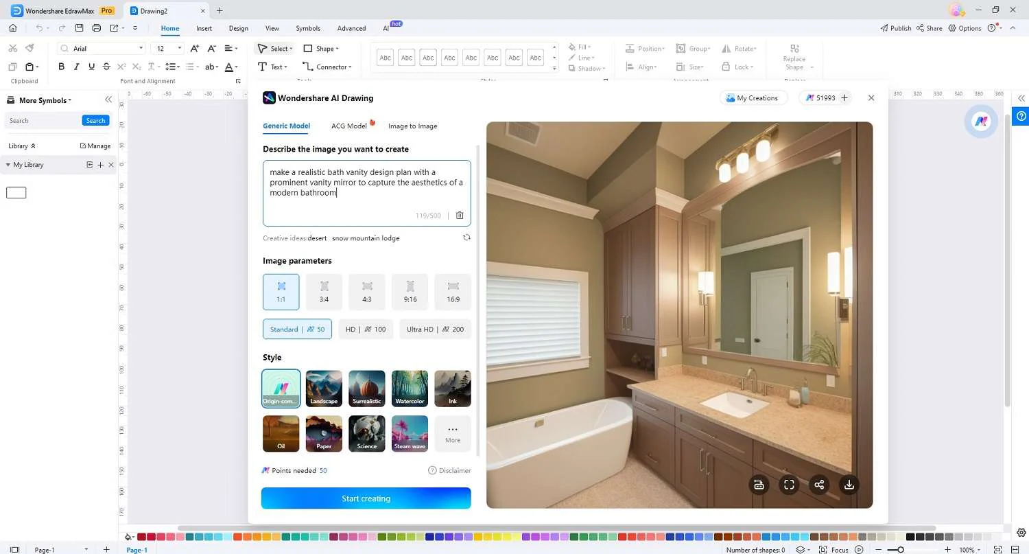Open the floating AI assistant icon

click(x=981, y=121)
